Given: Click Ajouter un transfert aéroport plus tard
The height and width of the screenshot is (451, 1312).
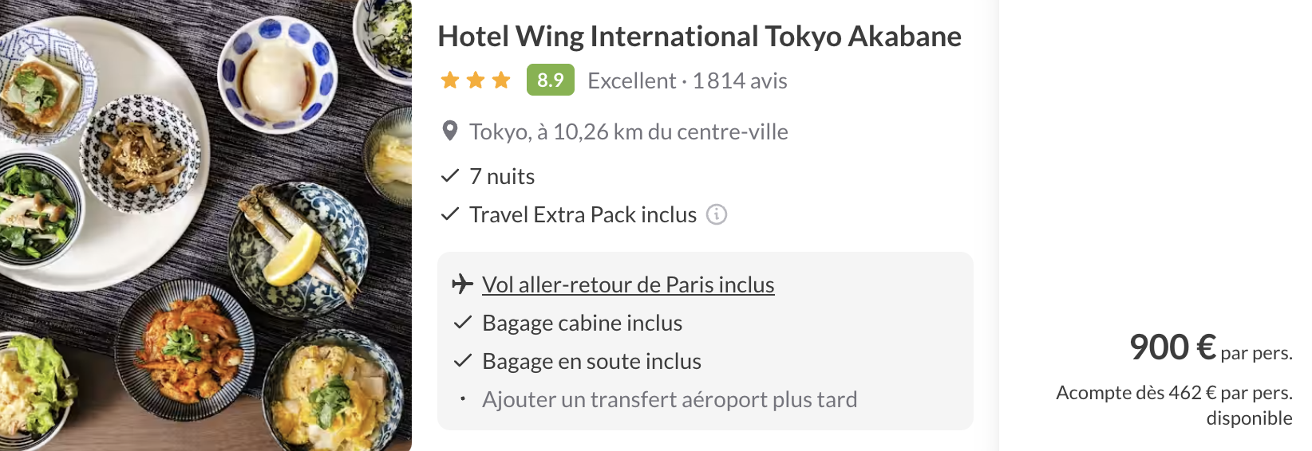Looking at the screenshot, I should (x=670, y=399).
